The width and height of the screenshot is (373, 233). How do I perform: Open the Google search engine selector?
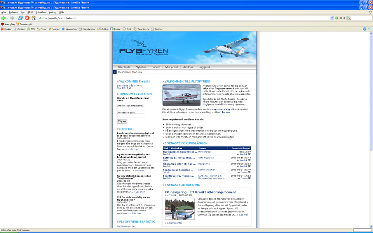349,18
